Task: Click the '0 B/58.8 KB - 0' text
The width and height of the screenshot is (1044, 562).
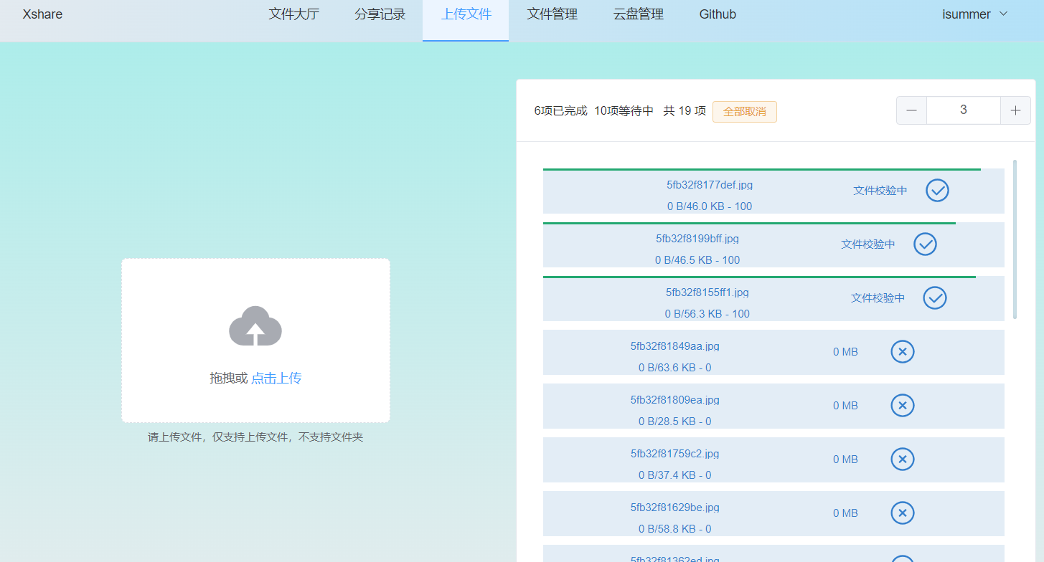Action: pos(675,529)
